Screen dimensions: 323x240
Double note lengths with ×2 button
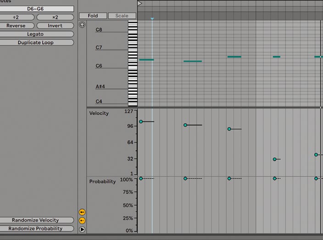coord(55,17)
